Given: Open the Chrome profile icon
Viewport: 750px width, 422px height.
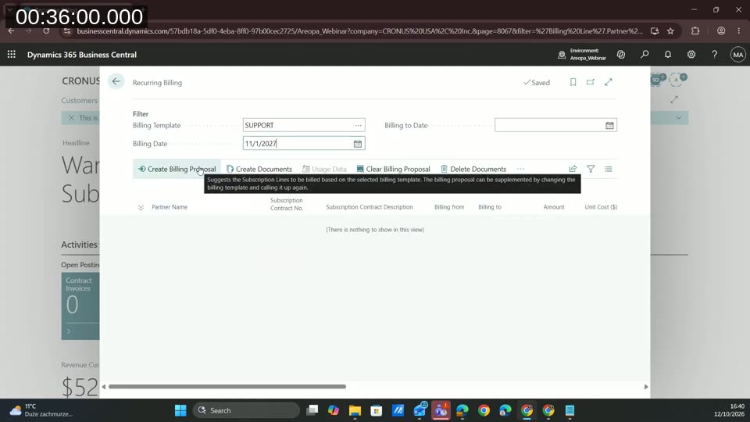Looking at the screenshot, I should coord(721,30).
